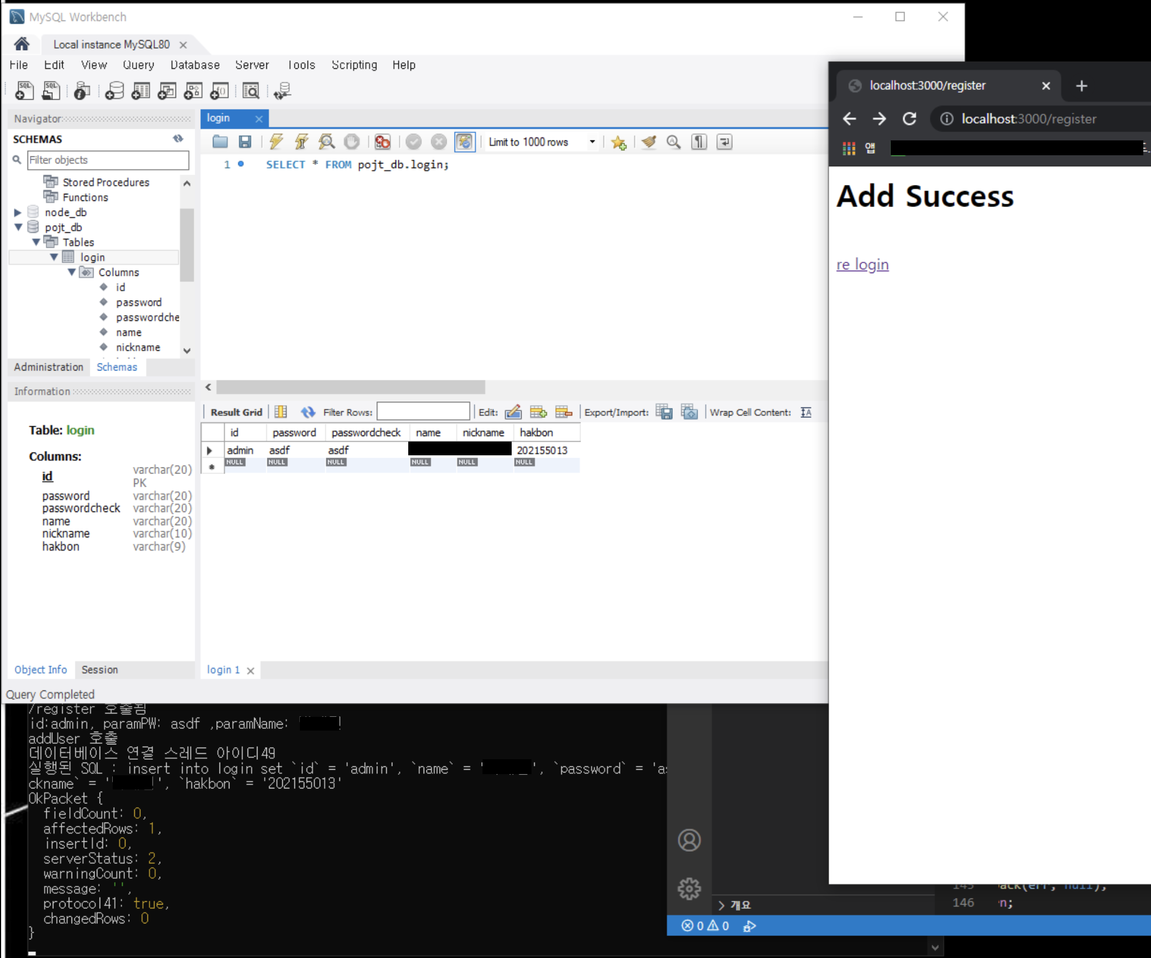The image size is (1151, 958).
Task: Close the Local instance MySQL80 tab
Action: point(183,45)
